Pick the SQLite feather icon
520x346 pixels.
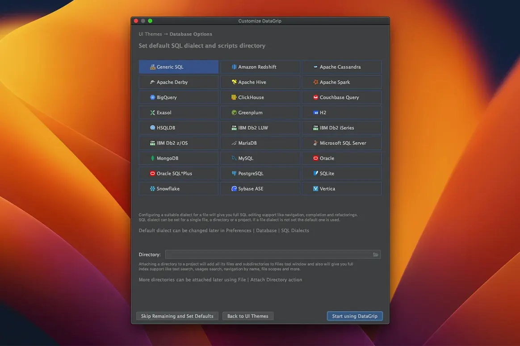tap(316, 174)
